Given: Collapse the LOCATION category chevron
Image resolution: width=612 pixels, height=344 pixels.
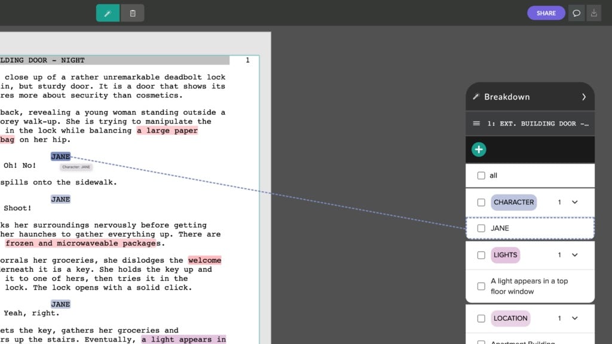Looking at the screenshot, I should (x=575, y=318).
